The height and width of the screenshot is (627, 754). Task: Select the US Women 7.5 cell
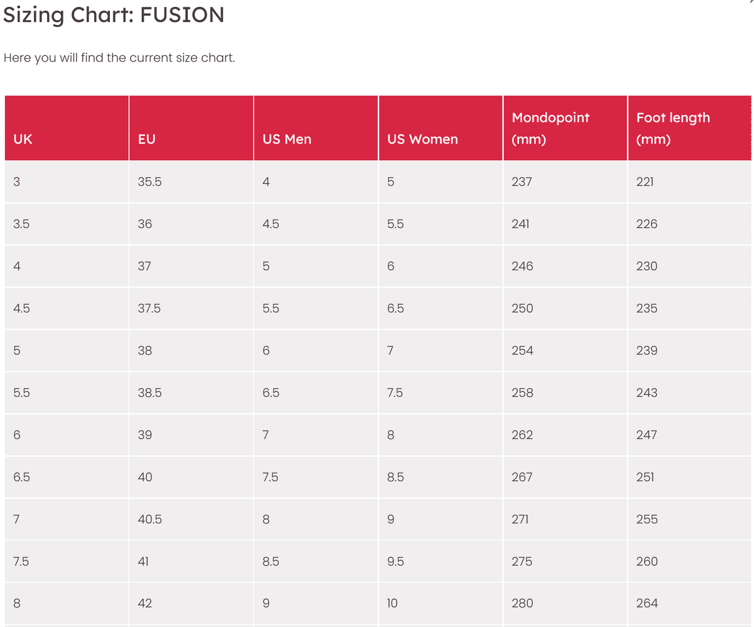pyautogui.click(x=440, y=393)
